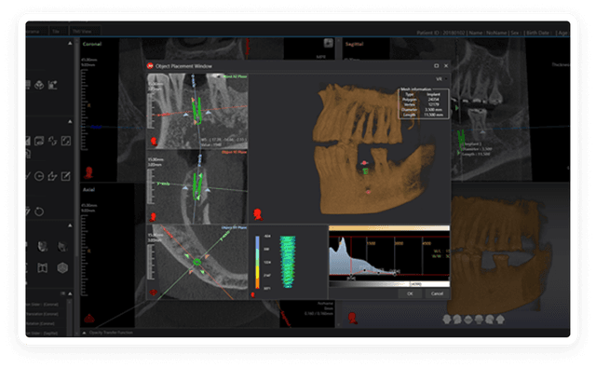The height and width of the screenshot is (368, 596).
Task: Click red head orientation marker in Axial view
Action: [x=89, y=318]
